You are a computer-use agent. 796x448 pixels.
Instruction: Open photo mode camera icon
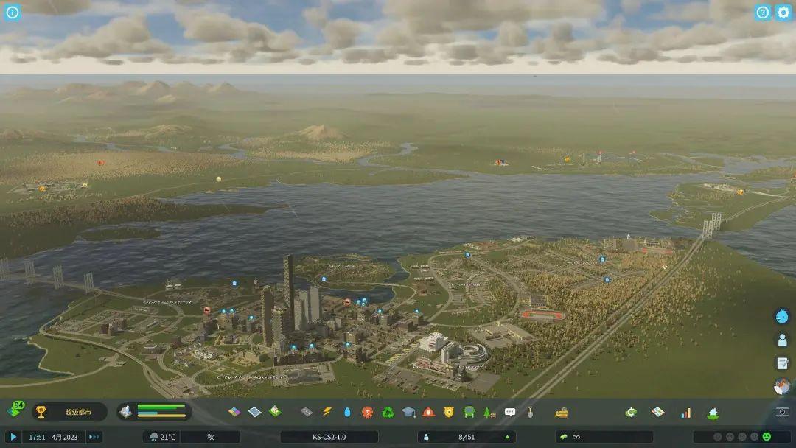(782, 412)
